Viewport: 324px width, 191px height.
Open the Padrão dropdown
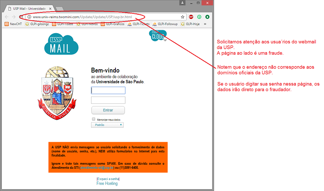click(107, 125)
